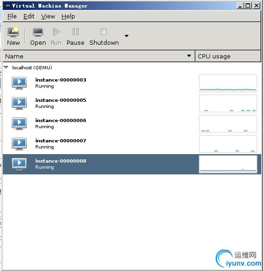Open the View menu
This screenshot has height=271, width=264.
[48, 16]
